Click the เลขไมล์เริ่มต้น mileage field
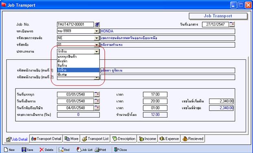This screenshot has width=253, height=153. click(x=221, y=101)
